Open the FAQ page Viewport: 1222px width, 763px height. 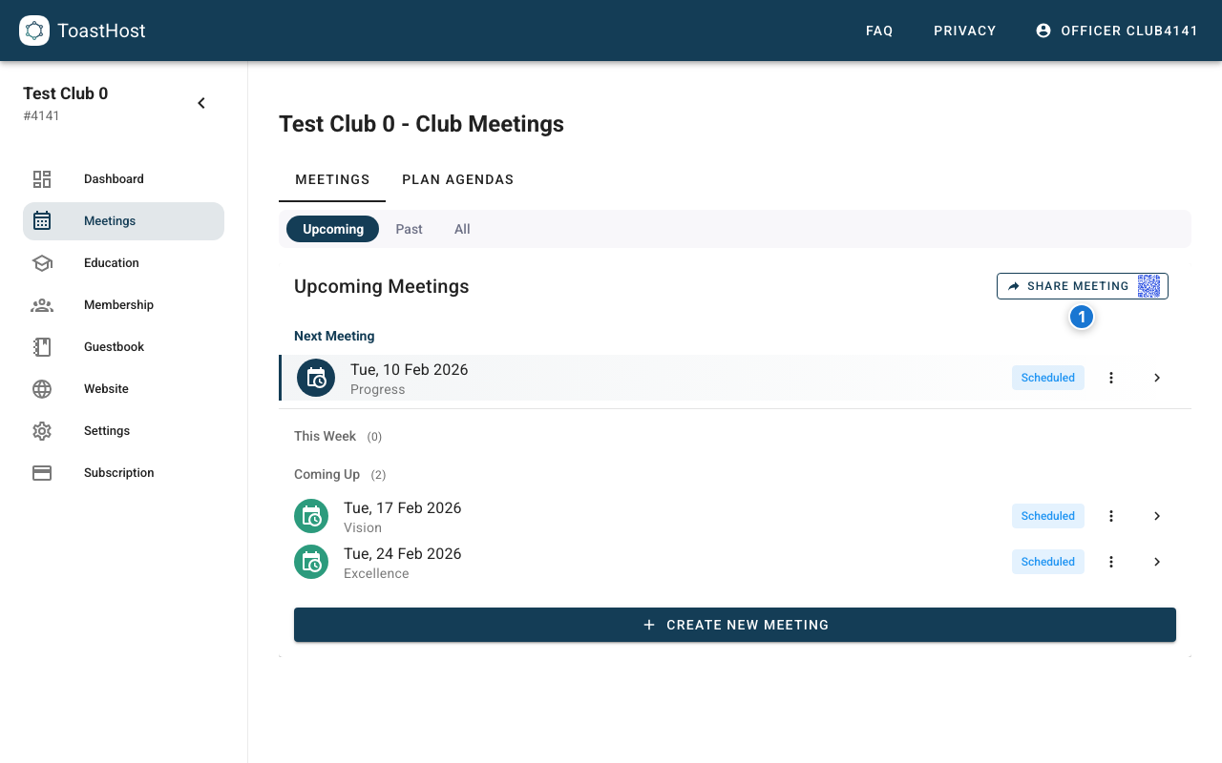879,31
